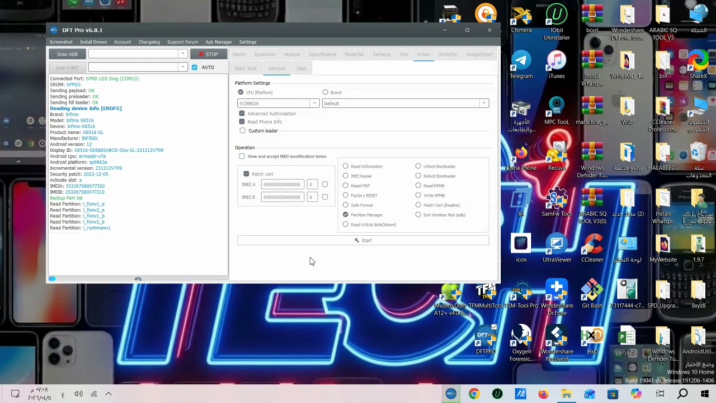Viewport: 716px width, 403px height.
Task: Open Telegram desktop shortcut
Action: (x=521, y=64)
